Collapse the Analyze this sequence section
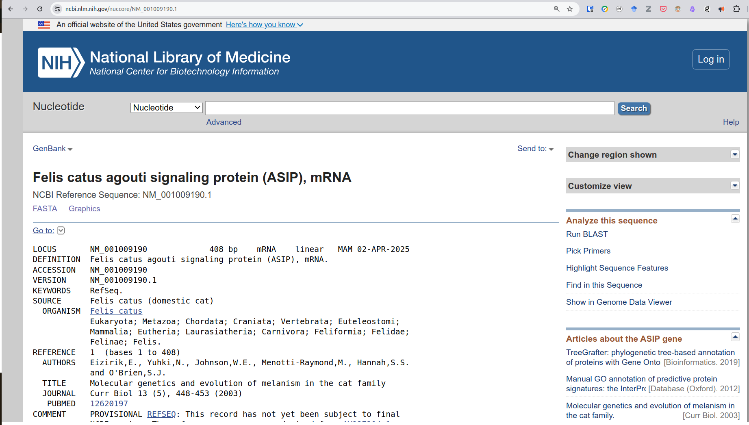 [735, 219]
